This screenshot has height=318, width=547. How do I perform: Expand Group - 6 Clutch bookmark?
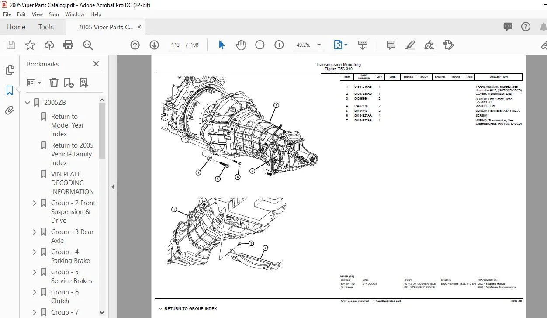coord(35,292)
